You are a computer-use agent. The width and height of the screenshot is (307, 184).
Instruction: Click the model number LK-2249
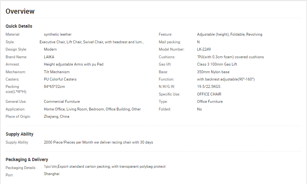pos(204,49)
